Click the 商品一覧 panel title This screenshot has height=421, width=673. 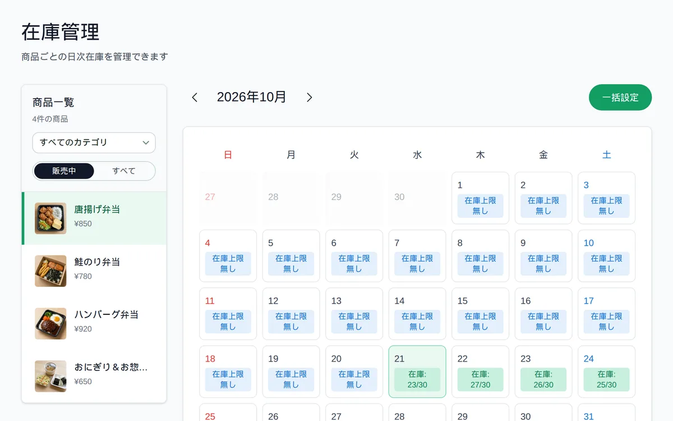[x=53, y=103]
